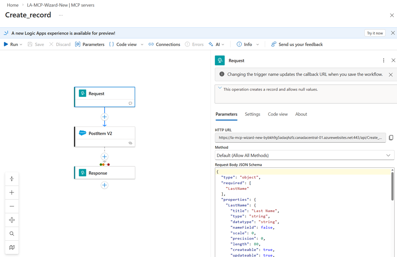The width and height of the screenshot is (397, 257).
Task: Dismiss the Logic Apps preview banner
Action: point(393,33)
